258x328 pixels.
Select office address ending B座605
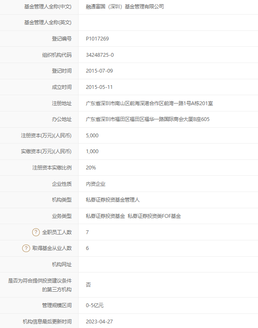[148, 119]
